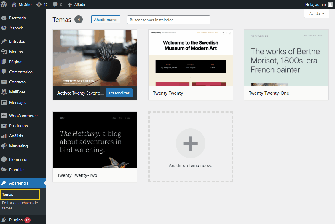The height and width of the screenshot is (224, 335).
Task: Click the admin avatar icon
Action: 330,4
